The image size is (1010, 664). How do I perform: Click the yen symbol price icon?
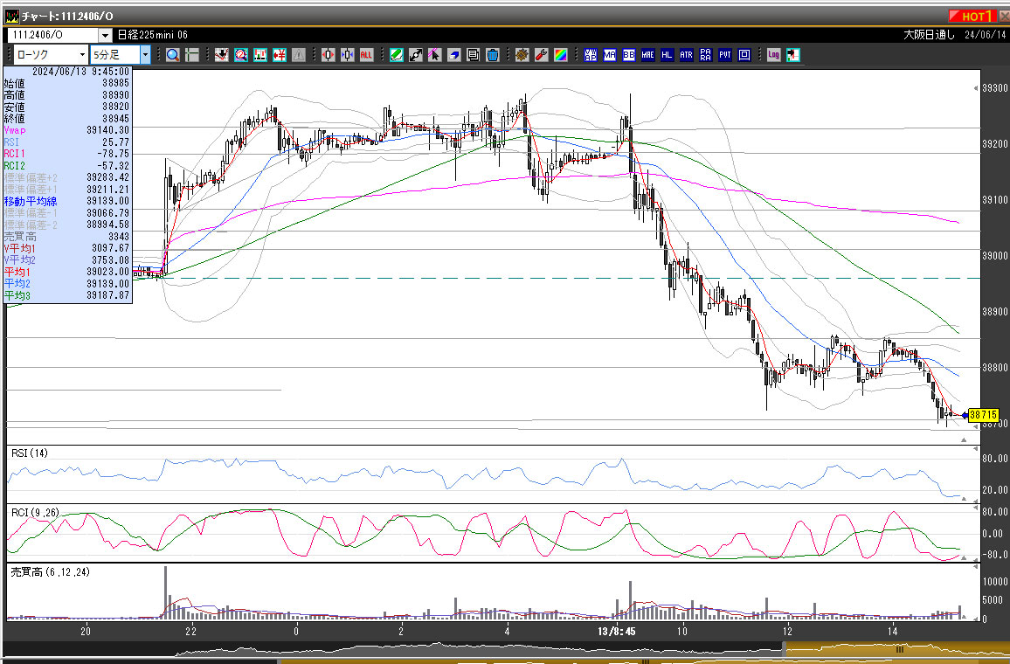click(280, 55)
